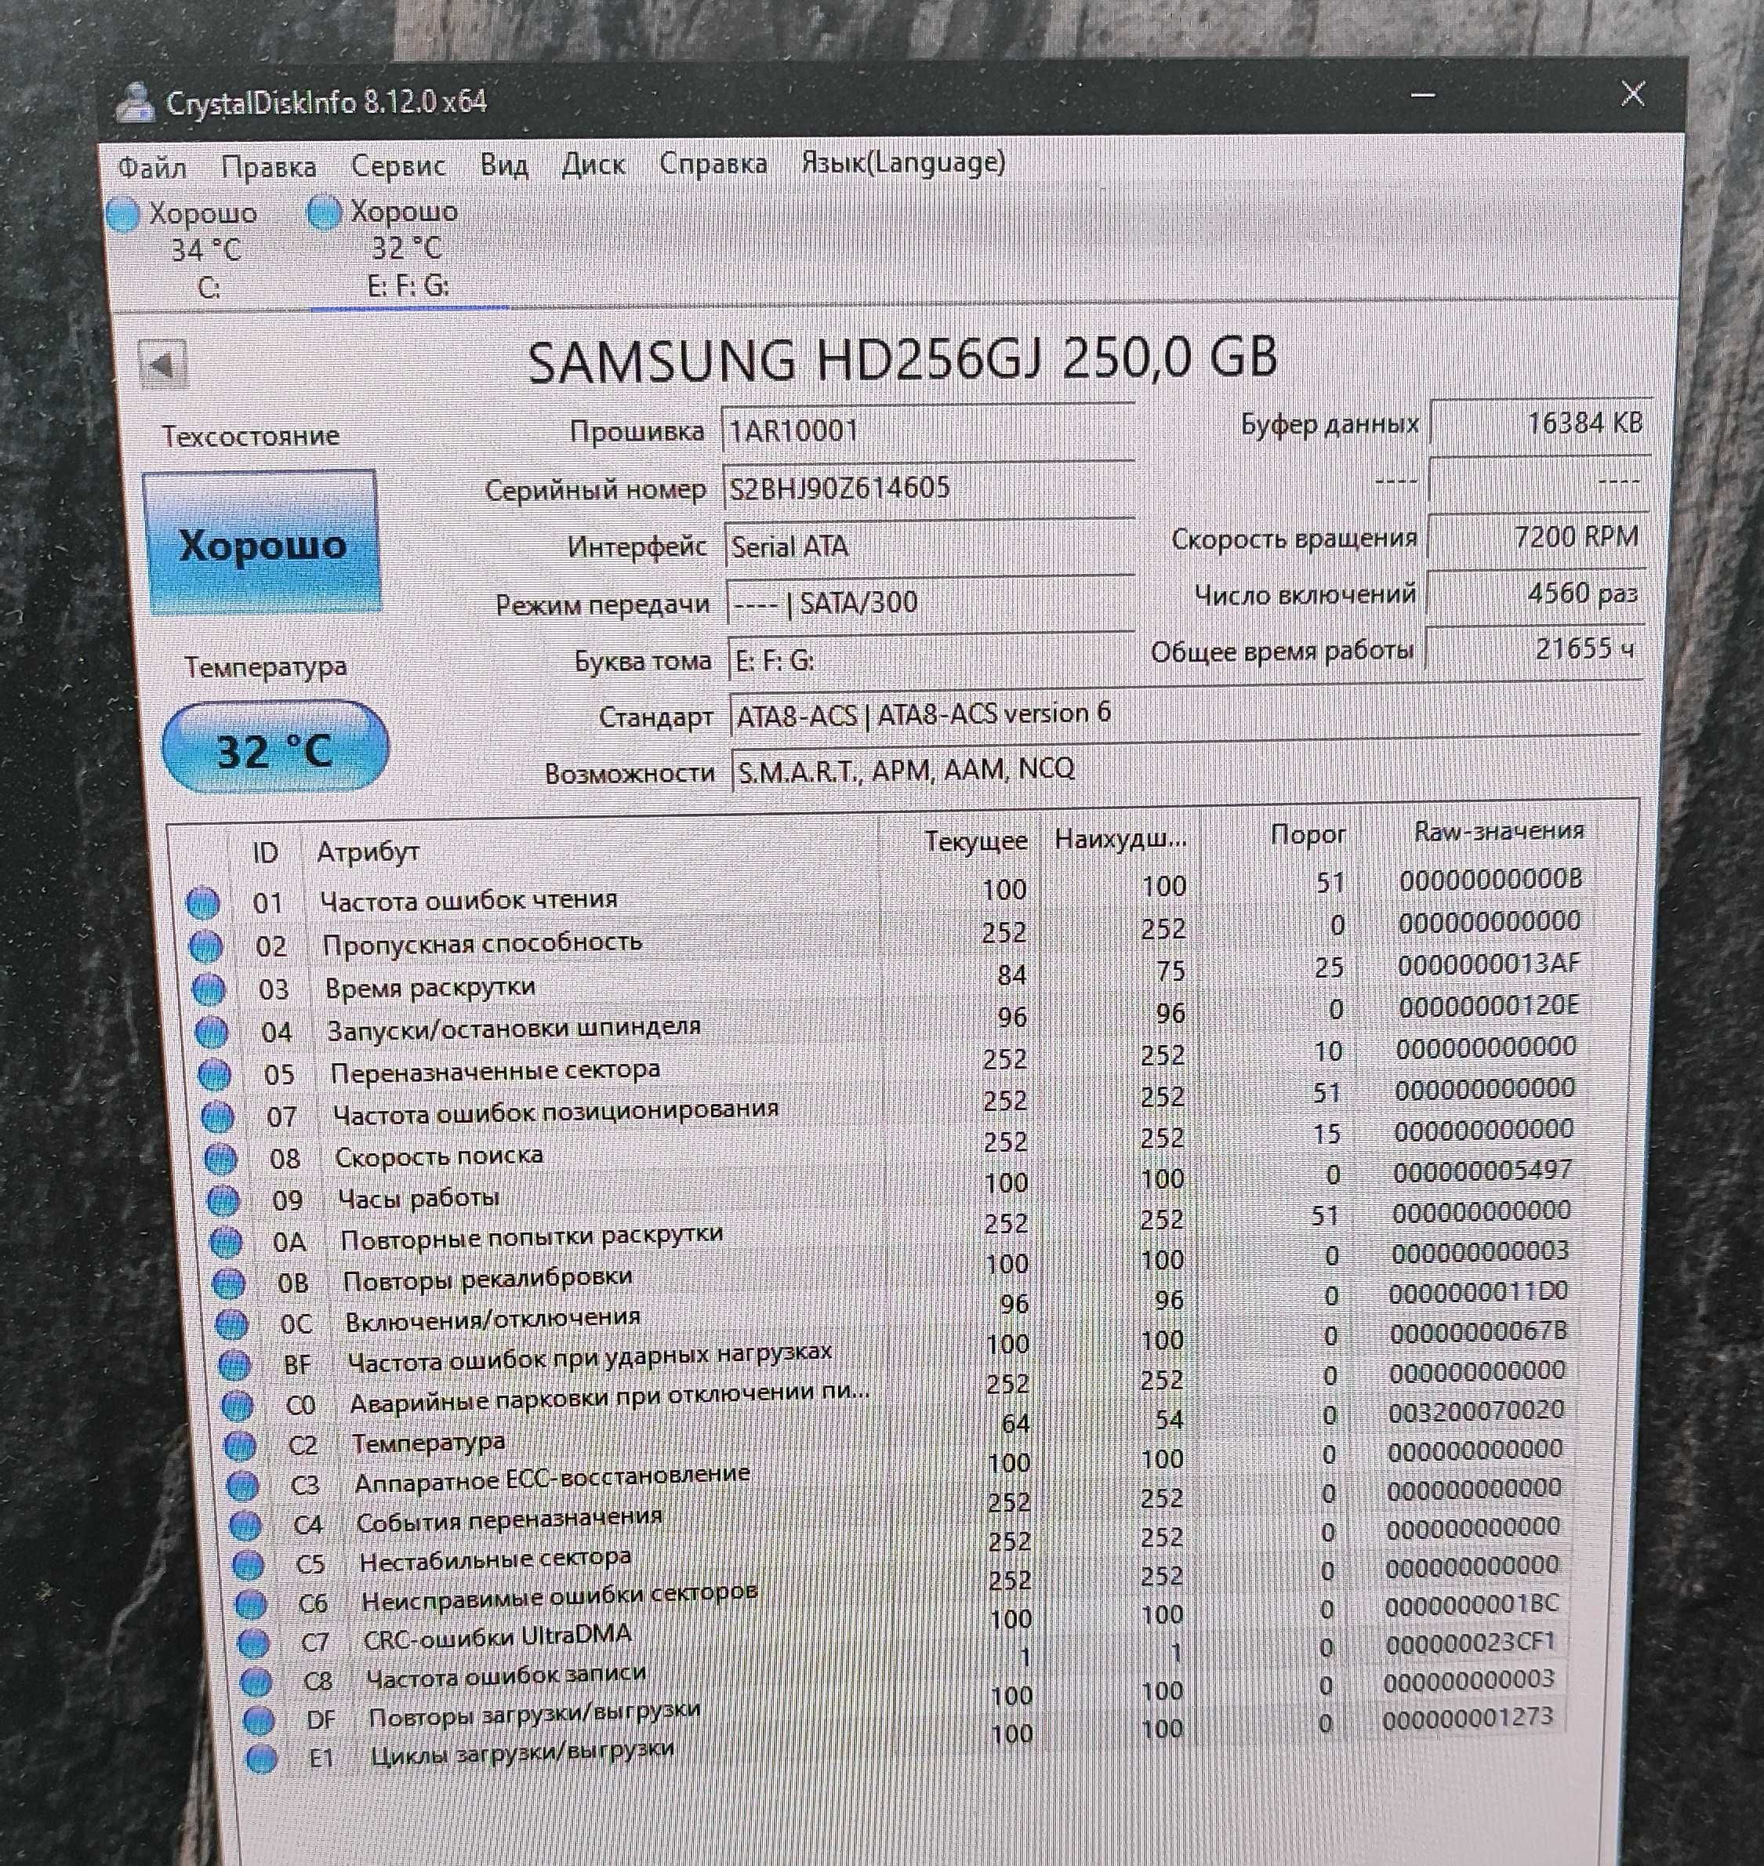The width and height of the screenshot is (1764, 1866).
Task: Open the Файл menu
Action: point(151,169)
